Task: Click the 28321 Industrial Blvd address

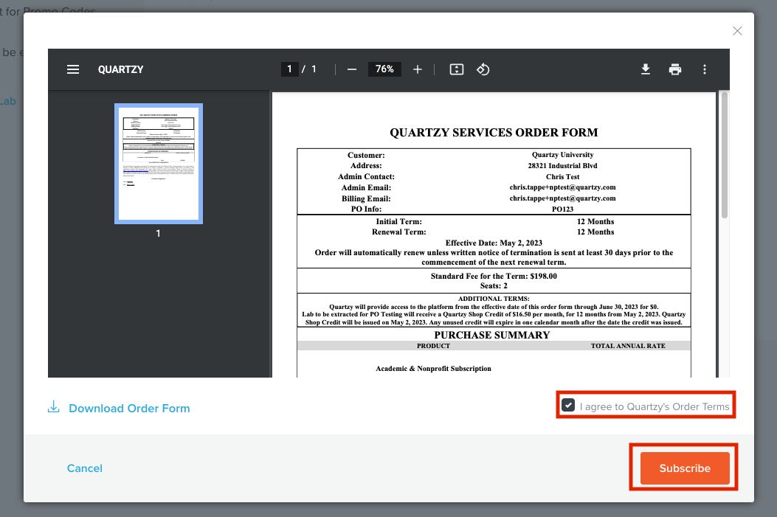Action: (562, 165)
